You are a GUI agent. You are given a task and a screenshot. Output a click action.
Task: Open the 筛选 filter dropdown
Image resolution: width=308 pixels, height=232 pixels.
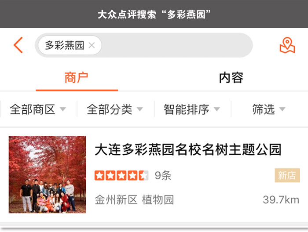click(269, 109)
